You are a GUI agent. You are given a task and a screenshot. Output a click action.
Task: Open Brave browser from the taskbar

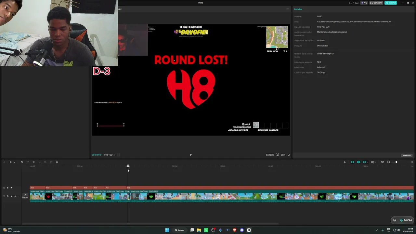[234, 230]
